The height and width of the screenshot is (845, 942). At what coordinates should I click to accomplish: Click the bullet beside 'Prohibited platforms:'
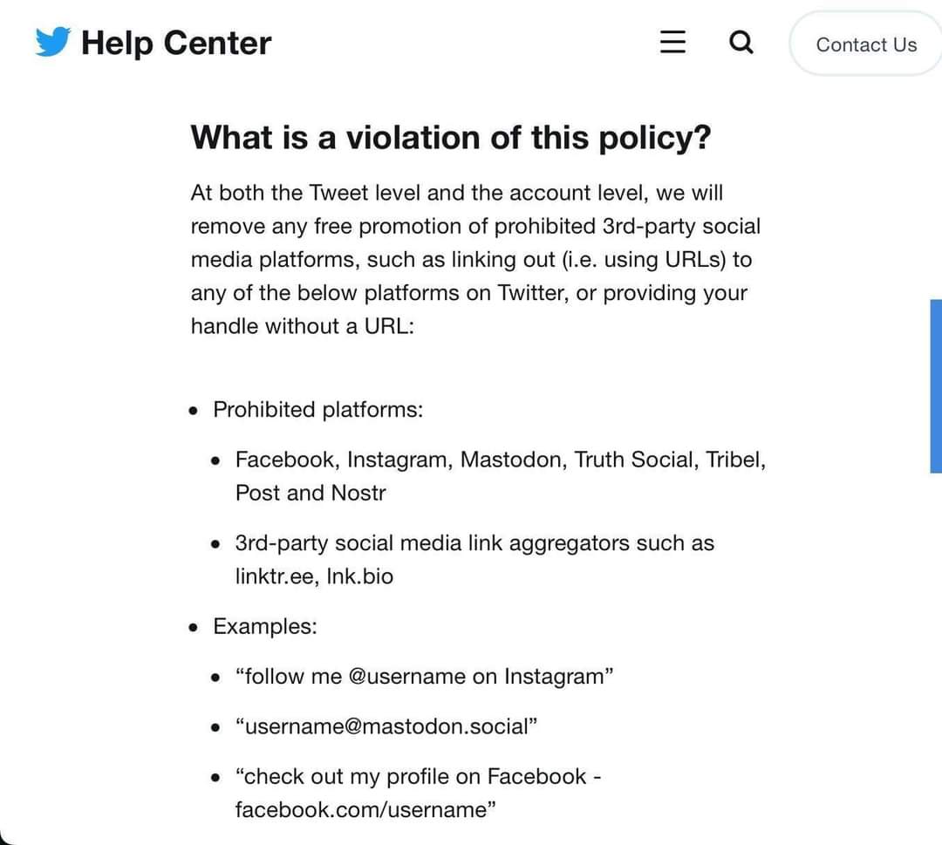(193, 411)
